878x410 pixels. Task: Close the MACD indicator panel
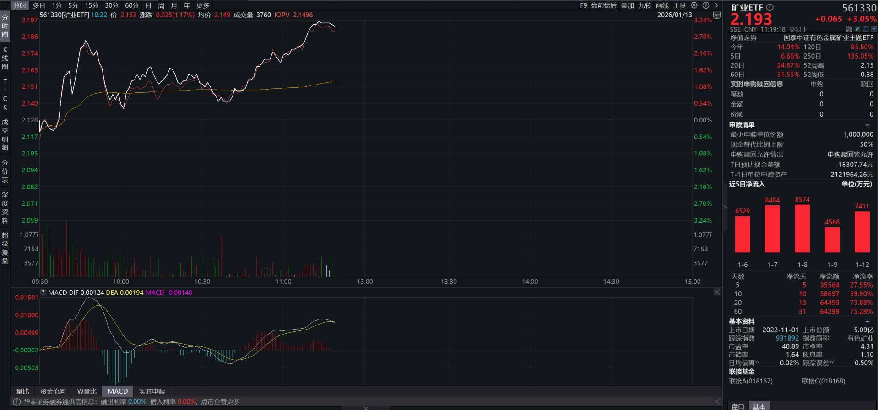[717, 292]
